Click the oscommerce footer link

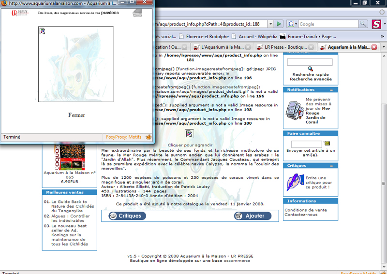coord(237,260)
